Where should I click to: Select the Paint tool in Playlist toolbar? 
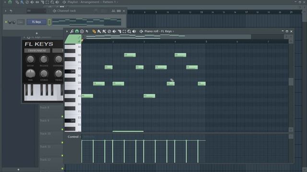coord(22,2)
